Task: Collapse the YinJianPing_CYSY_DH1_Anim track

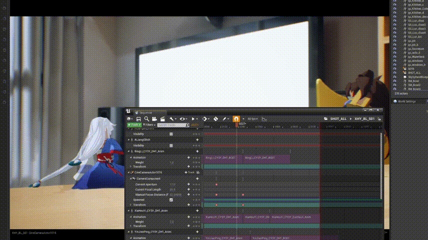Action: [129, 232]
